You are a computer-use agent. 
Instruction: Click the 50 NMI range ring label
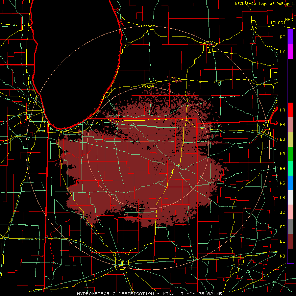pos(148,87)
